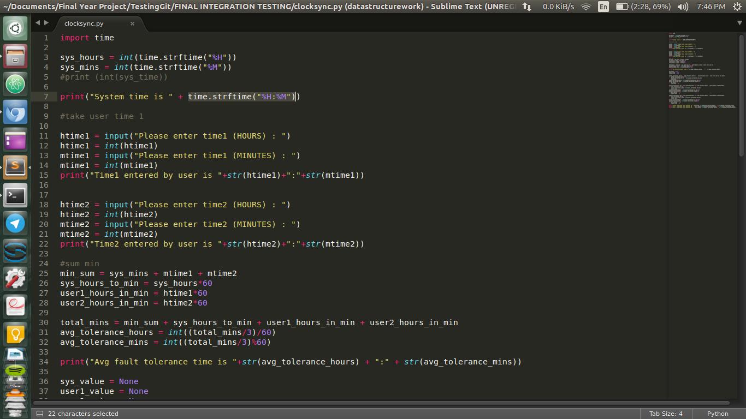
Task: Click the previous-tab left arrow
Action: pyautogui.click(x=37, y=23)
